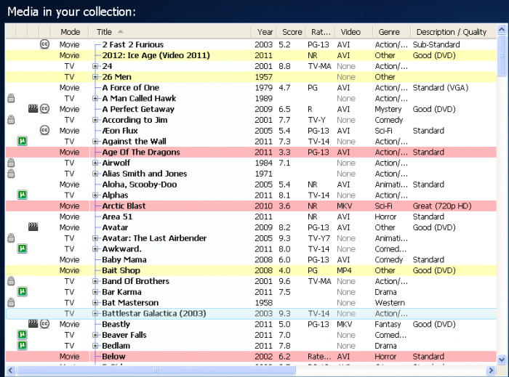Expand the 26 Men series node
The height and width of the screenshot is (377, 509).
point(95,77)
